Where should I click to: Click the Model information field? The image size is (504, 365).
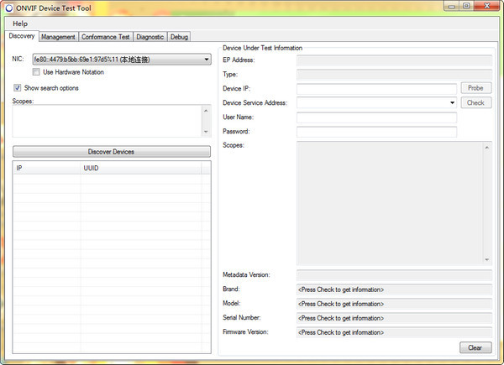tap(394, 304)
